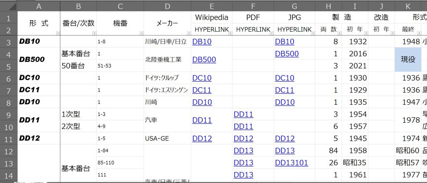
Task: Select the ドイツ:エスリンゲン maker cell
Action: point(167,90)
